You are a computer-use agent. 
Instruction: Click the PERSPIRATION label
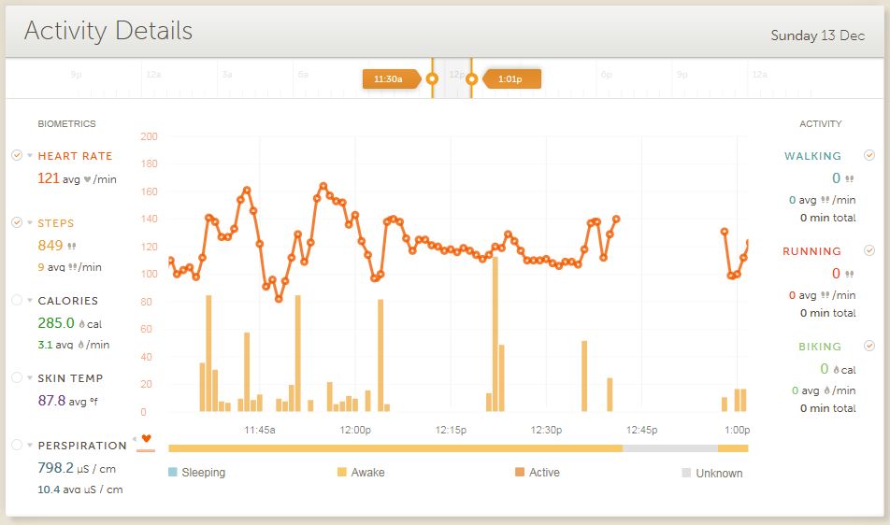pos(82,446)
